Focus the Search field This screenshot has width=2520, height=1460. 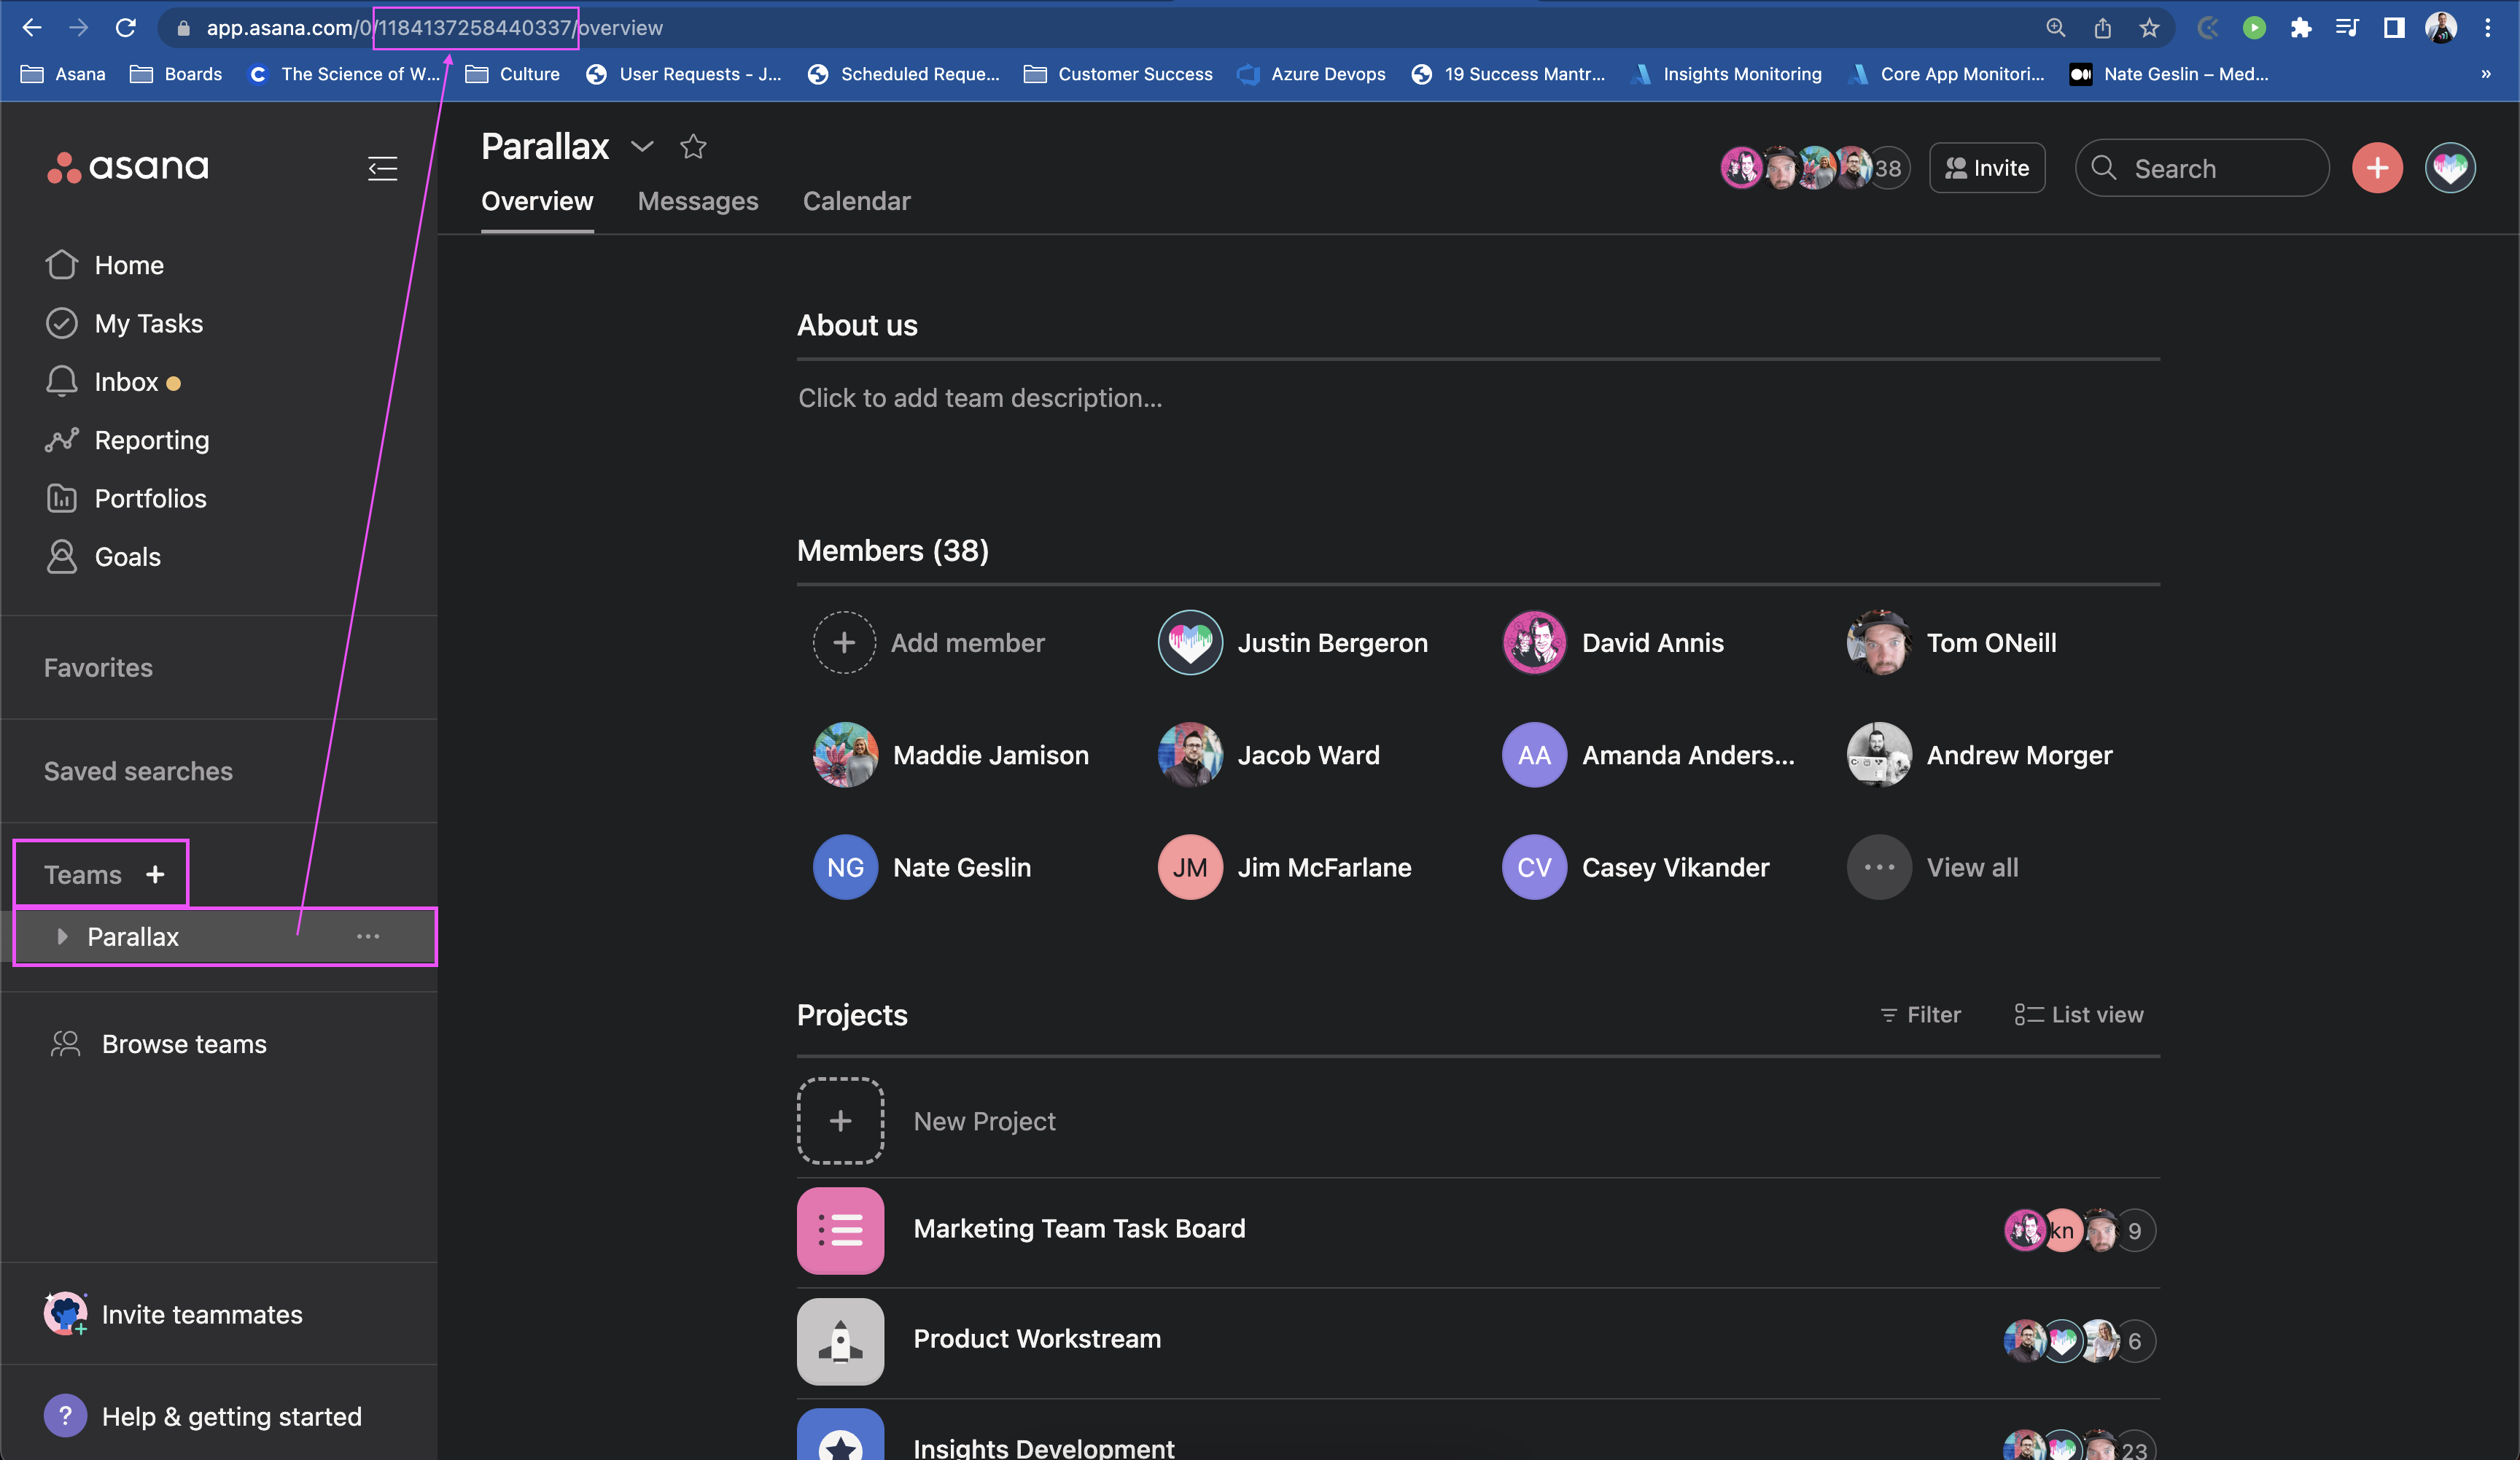2201,168
